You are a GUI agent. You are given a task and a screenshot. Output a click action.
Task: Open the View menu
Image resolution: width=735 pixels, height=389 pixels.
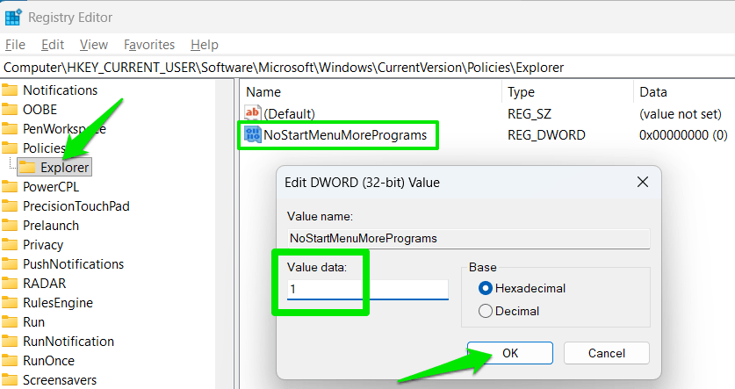(94, 45)
